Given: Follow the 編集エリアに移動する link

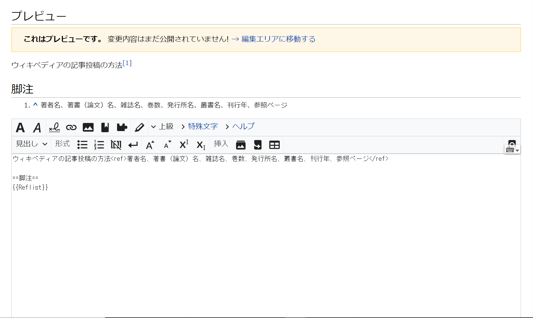Looking at the screenshot, I should (x=278, y=39).
